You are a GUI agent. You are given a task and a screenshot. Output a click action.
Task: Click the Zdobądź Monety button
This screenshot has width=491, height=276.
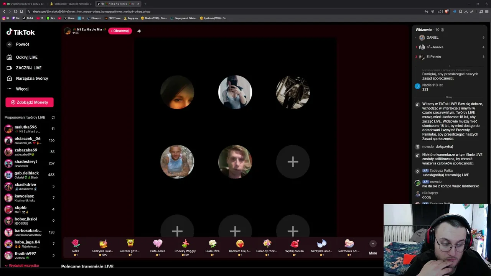(x=30, y=102)
